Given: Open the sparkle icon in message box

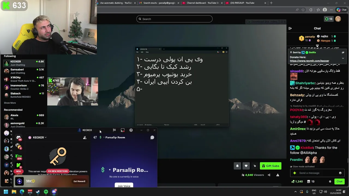Looking at the screenshot, I should (x=294, y=173).
